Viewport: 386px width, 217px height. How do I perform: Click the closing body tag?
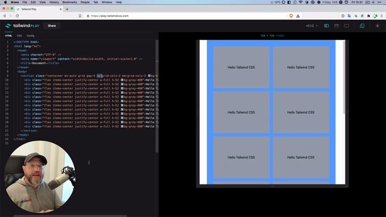(23, 135)
